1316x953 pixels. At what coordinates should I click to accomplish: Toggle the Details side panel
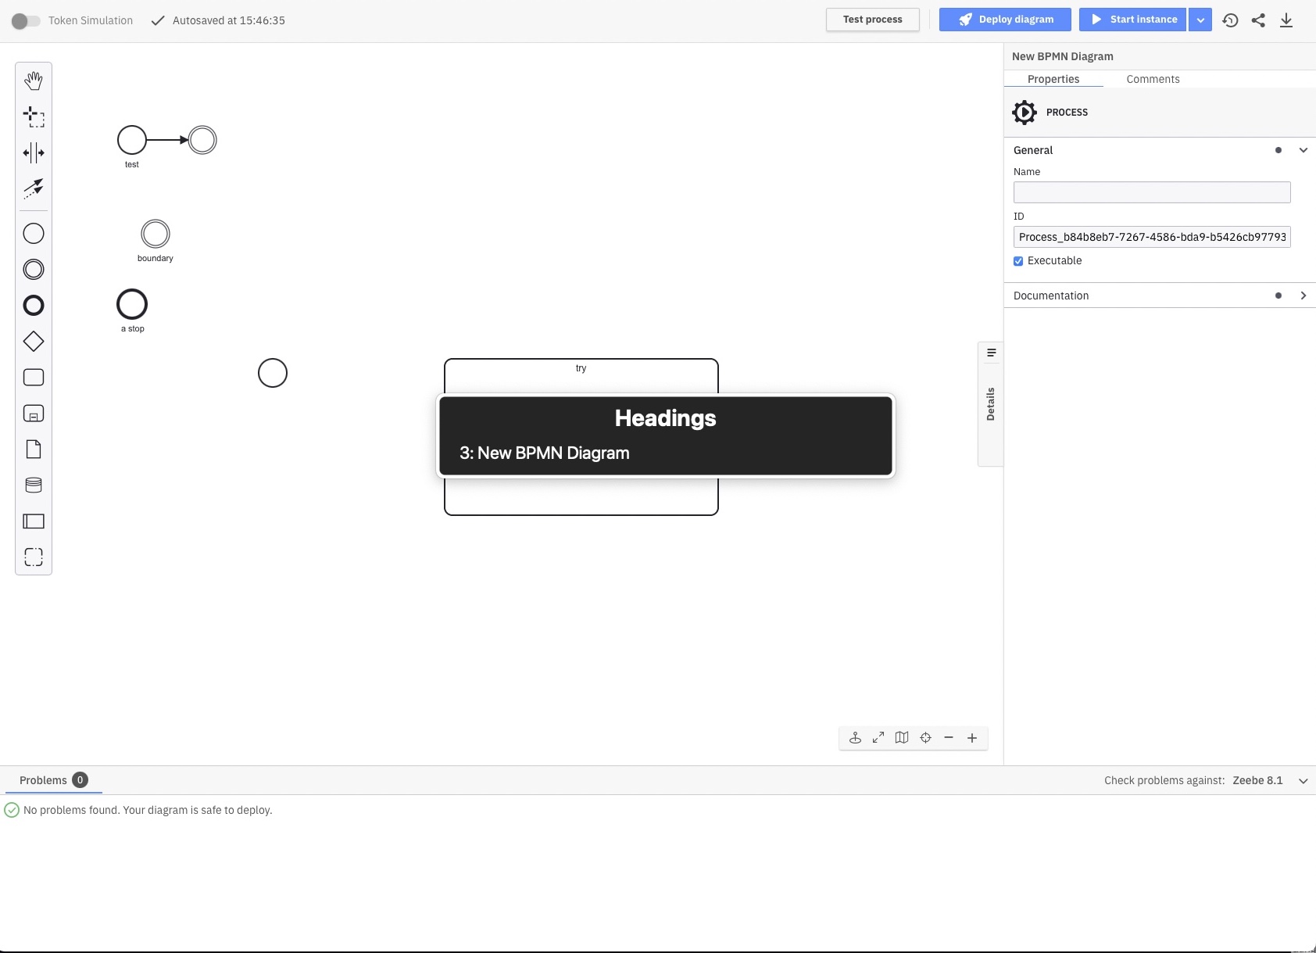(991, 404)
